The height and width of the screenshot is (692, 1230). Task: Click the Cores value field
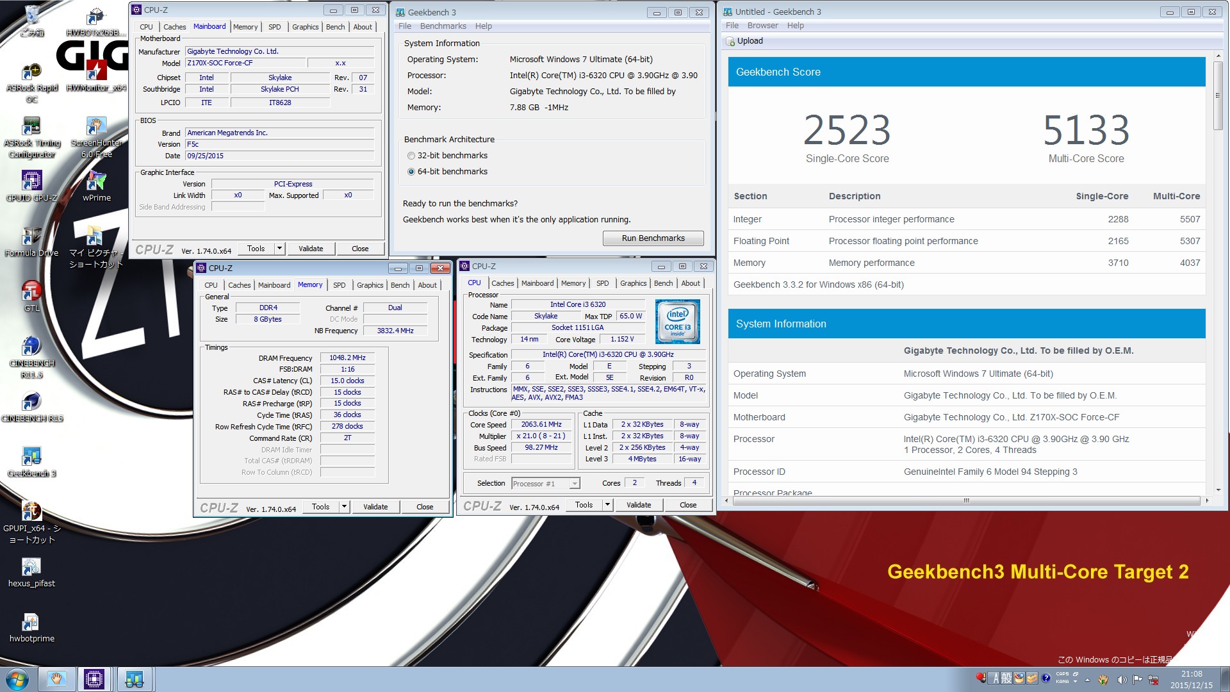click(634, 483)
